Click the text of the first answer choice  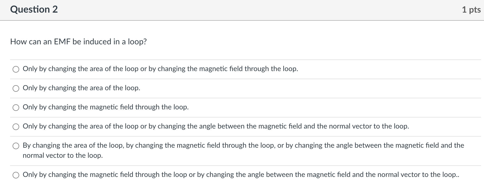click(160, 69)
